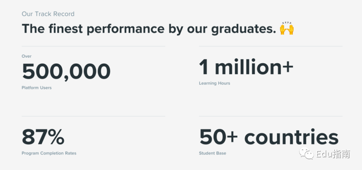This screenshot has width=362, height=170.
Task: Click the 'Program Completion Rates' caption
Action: tap(49, 153)
